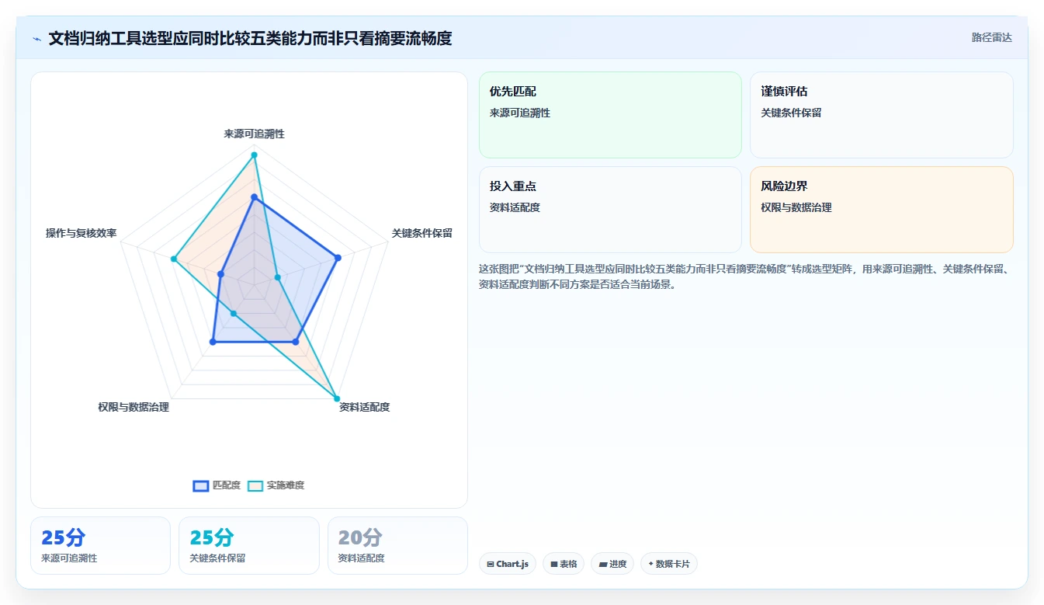This screenshot has height=605, width=1044.
Task: Open the 谨慎评估 card
Action: 881,115
